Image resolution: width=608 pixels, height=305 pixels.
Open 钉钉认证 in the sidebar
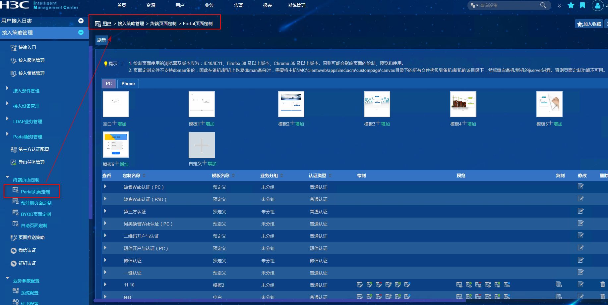tap(27, 263)
